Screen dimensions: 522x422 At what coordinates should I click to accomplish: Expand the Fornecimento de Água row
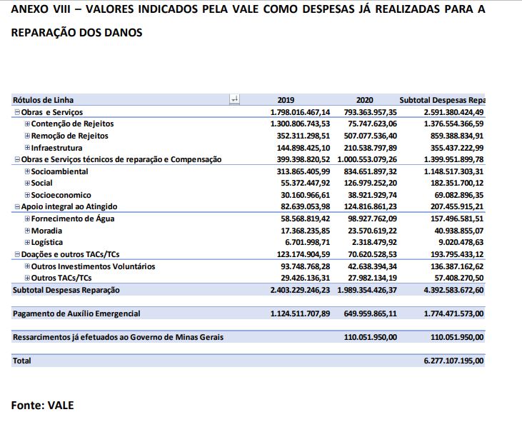[28, 218]
